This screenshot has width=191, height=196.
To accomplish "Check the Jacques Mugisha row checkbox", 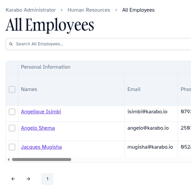I will (12, 147).
